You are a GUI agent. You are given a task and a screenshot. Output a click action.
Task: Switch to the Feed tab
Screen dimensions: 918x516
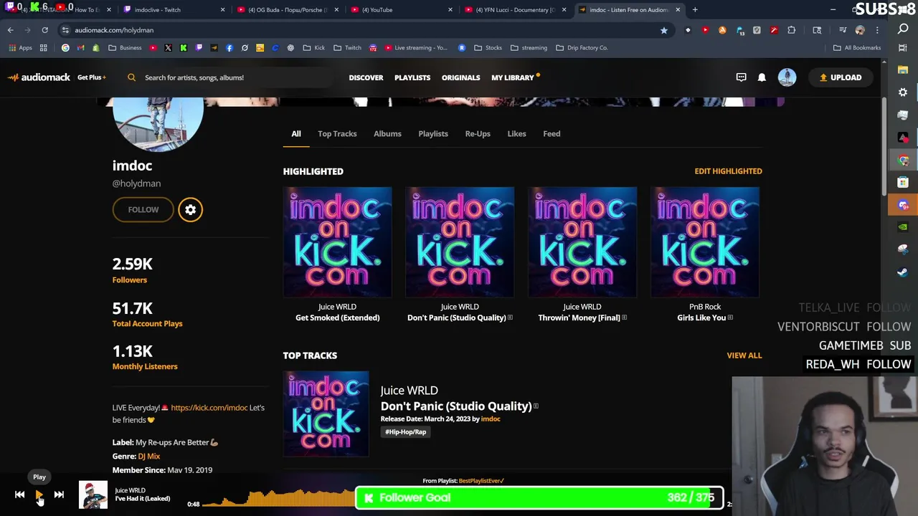click(552, 133)
